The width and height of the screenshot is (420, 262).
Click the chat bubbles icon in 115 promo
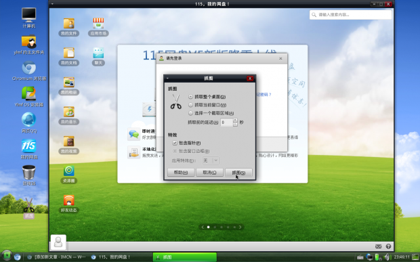[x=133, y=134]
